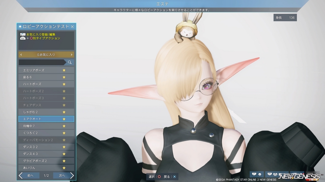Focus the lobby action search field
Viewport: 325px width, 182px height.
(41, 62)
